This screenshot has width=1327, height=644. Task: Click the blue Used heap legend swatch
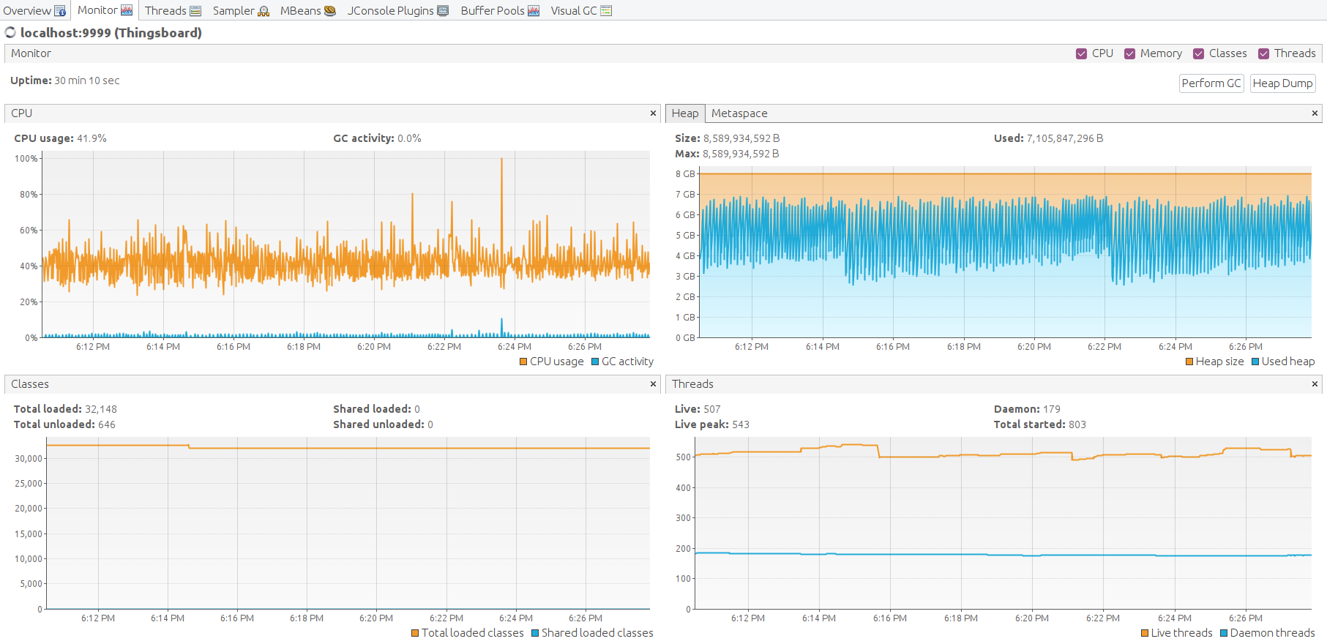(1255, 362)
